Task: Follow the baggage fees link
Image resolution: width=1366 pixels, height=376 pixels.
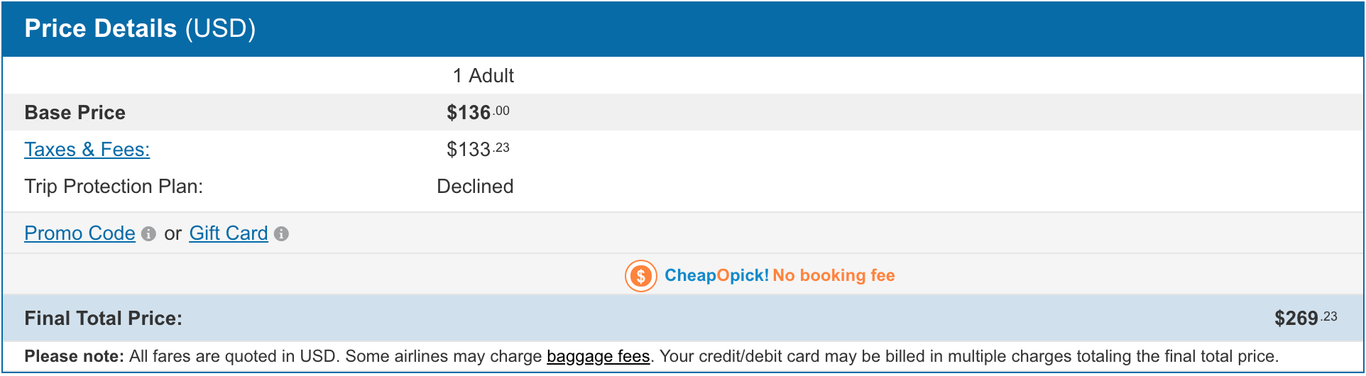Action: (x=598, y=356)
